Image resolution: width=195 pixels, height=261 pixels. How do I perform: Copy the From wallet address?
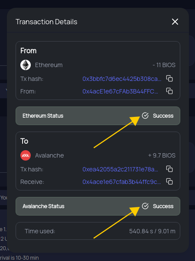point(169,91)
